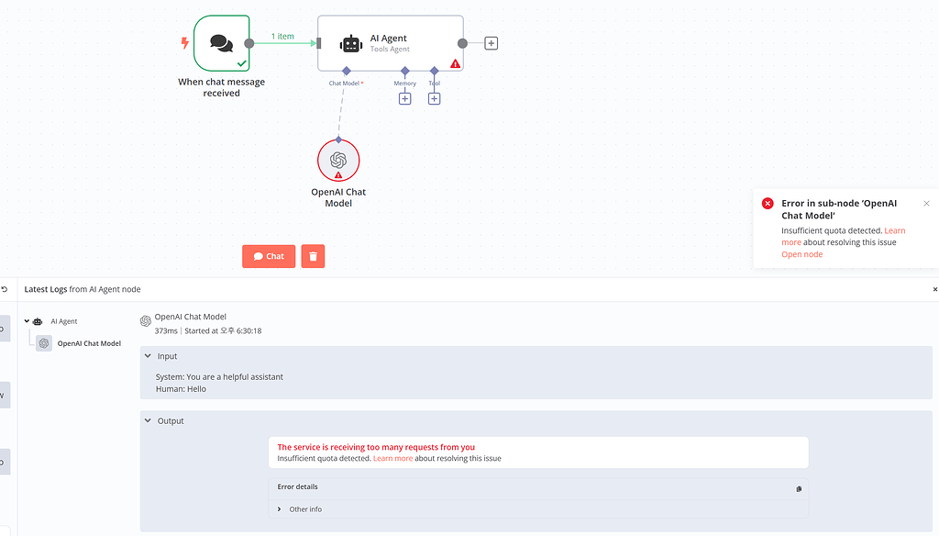
Task: Copy error details using the copy icon
Action: [799, 489]
